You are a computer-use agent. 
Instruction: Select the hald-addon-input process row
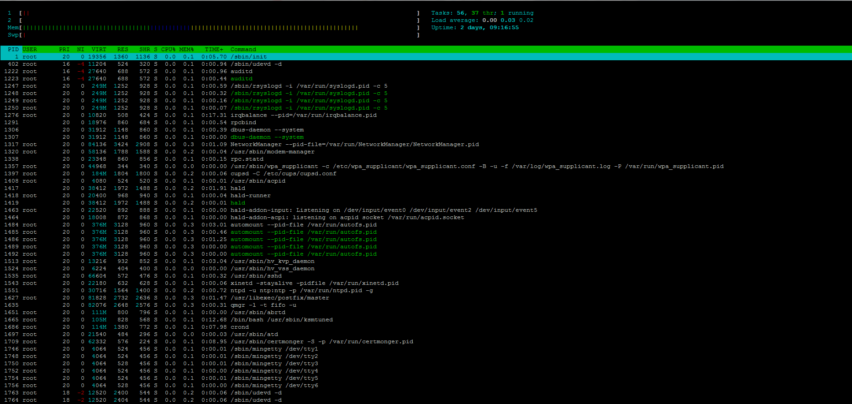pos(426,210)
